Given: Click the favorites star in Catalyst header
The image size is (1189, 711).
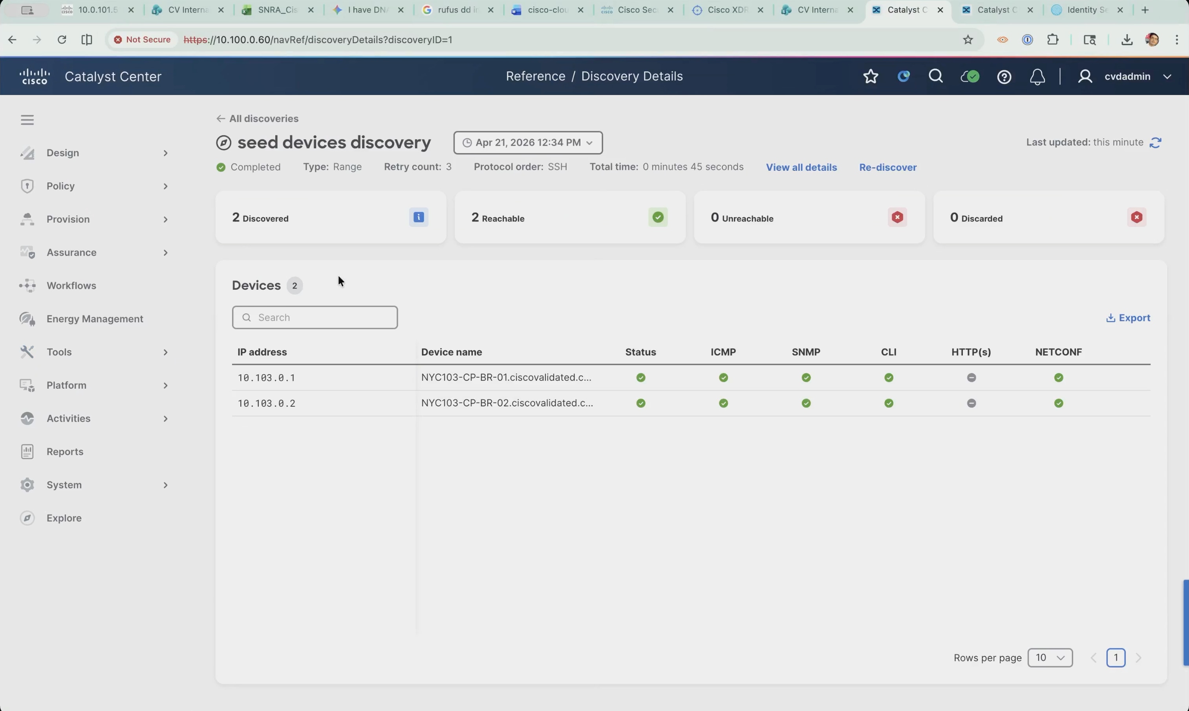Looking at the screenshot, I should [x=871, y=77].
